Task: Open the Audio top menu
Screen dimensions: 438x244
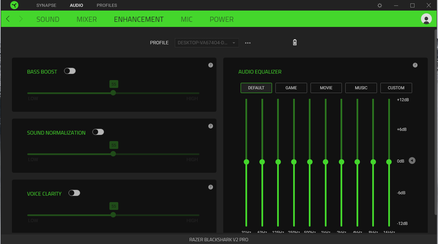Action: click(x=76, y=5)
